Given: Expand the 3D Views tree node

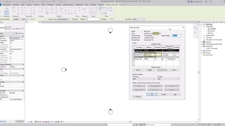Looking at the screenshot, I should pos(204,37).
